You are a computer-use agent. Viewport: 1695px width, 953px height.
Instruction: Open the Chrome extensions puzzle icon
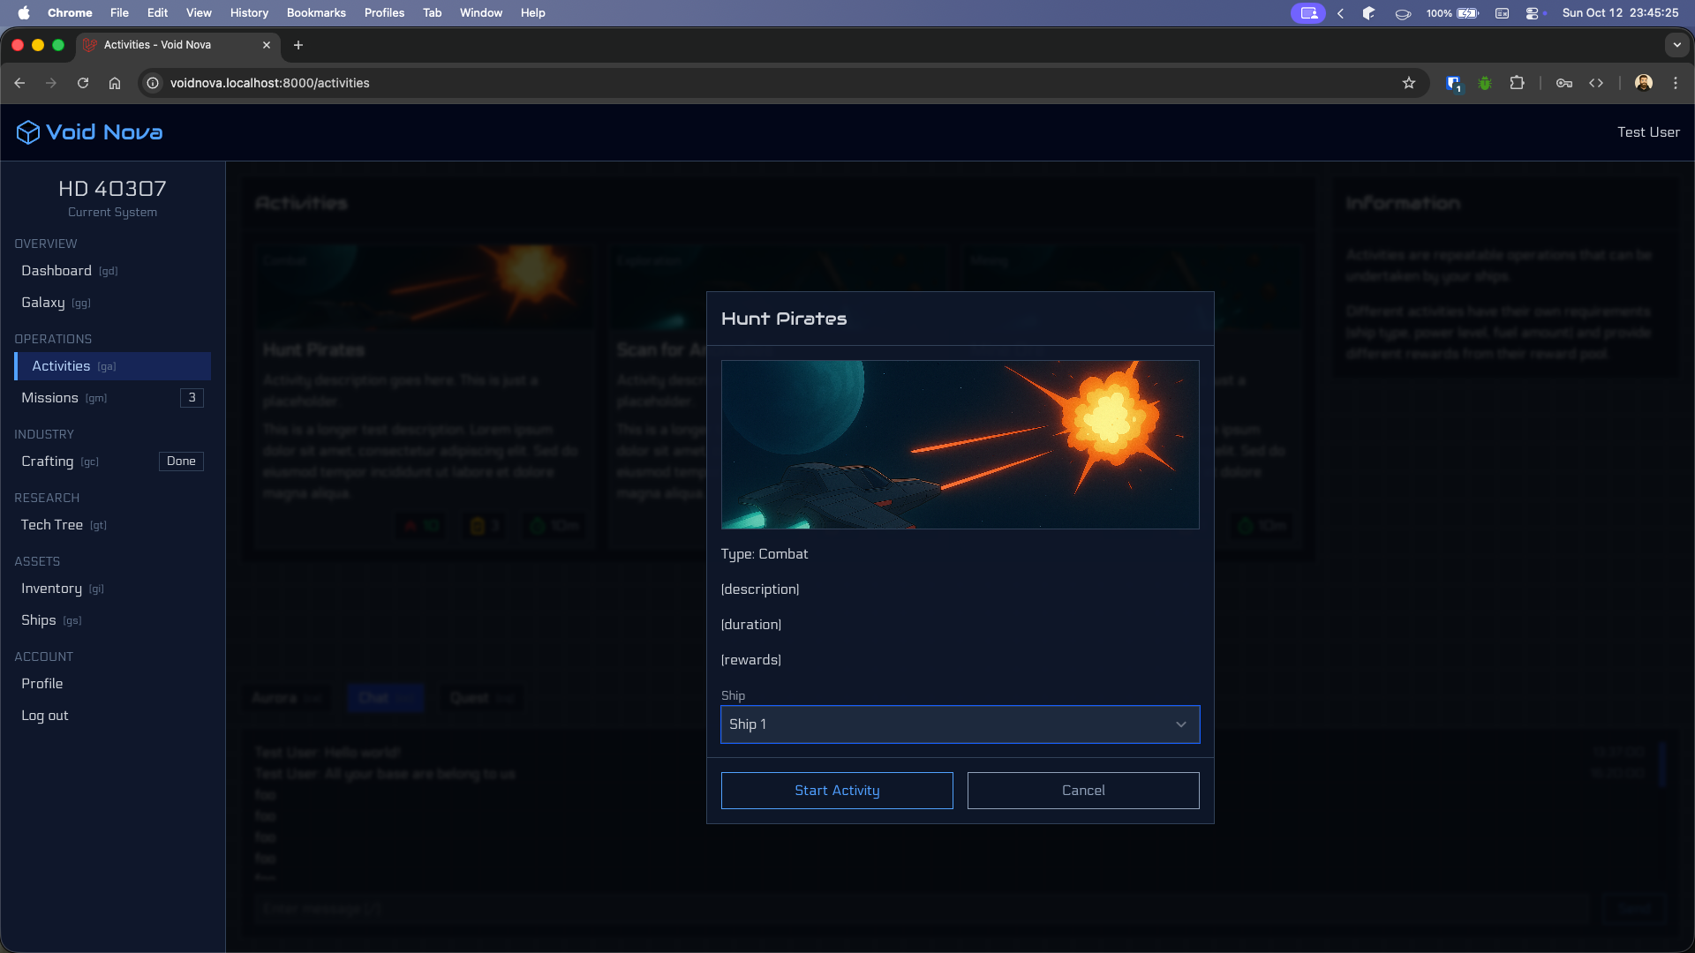[x=1517, y=83]
